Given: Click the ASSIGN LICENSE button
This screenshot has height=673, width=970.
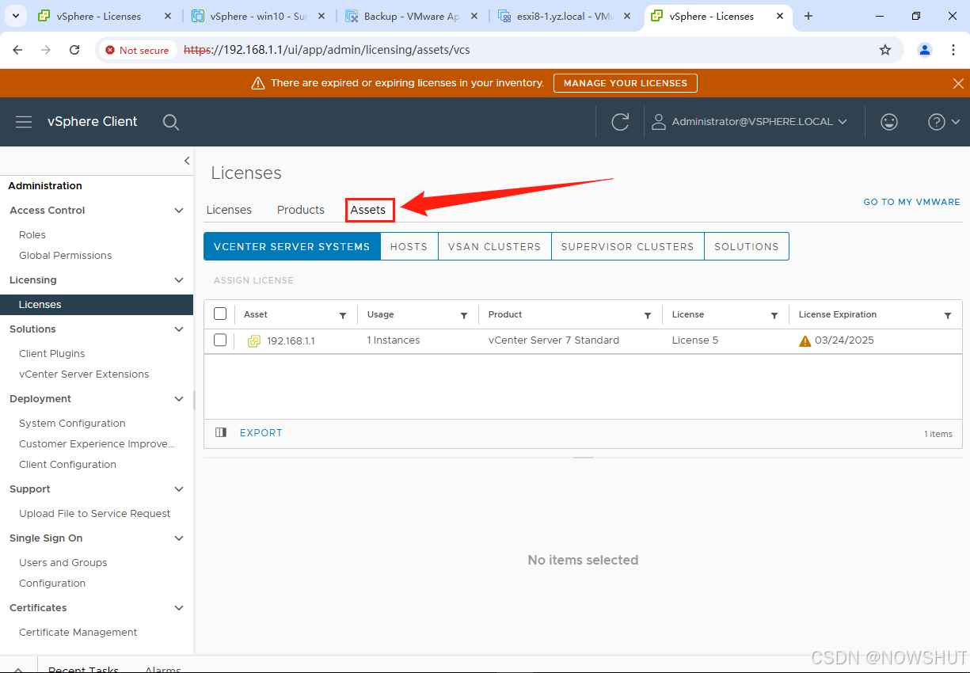Looking at the screenshot, I should (253, 280).
